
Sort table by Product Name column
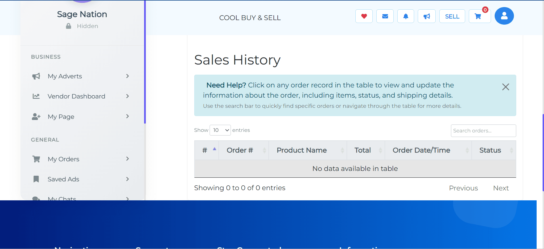(x=302, y=150)
